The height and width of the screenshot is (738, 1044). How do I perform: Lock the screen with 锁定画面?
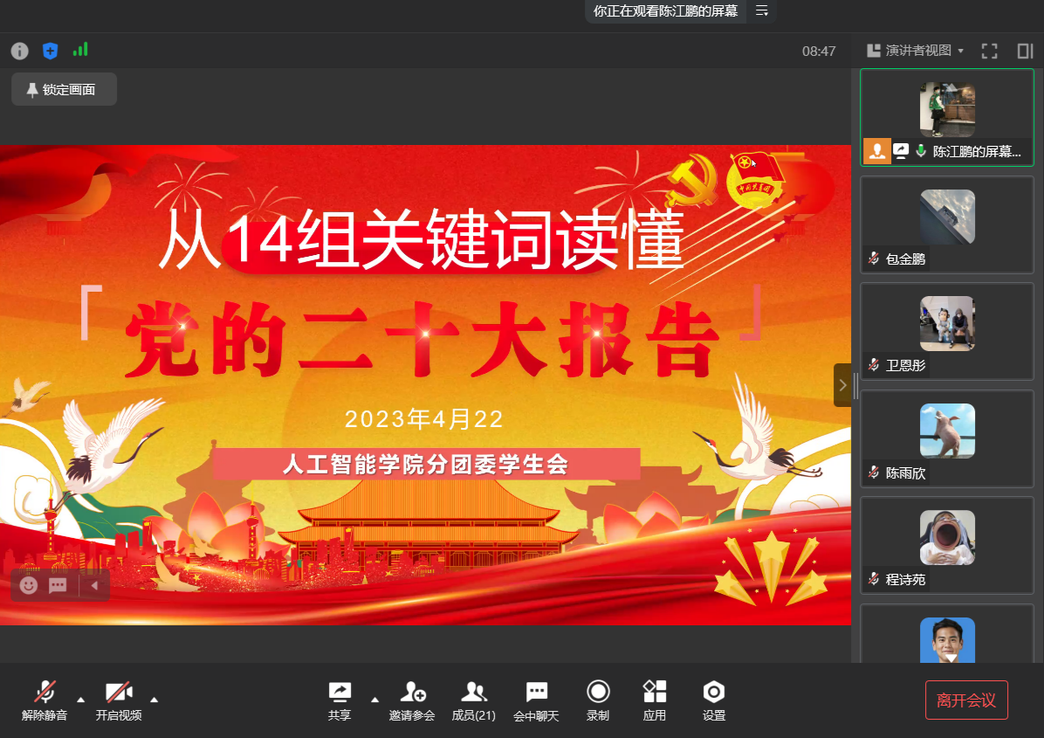(64, 89)
